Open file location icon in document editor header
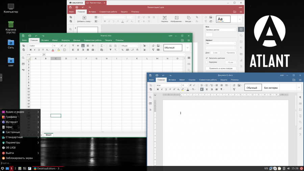Image resolution: width=304 pixels, height=171 pixels. [294, 80]
